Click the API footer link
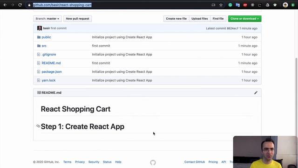The width and height of the screenshot is (298, 168). [x=223, y=162]
